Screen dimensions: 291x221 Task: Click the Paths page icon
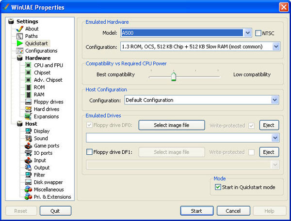click(x=19, y=36)
